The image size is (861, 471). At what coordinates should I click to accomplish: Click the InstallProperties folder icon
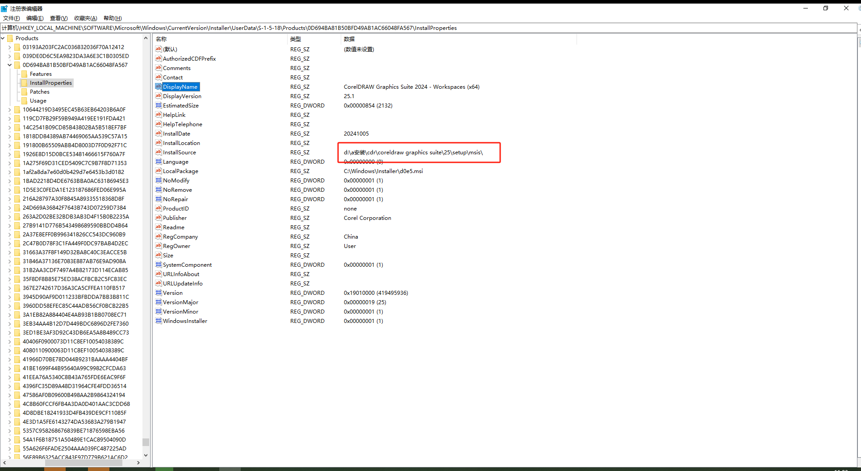pyautogui.click(x=25, y=83)
